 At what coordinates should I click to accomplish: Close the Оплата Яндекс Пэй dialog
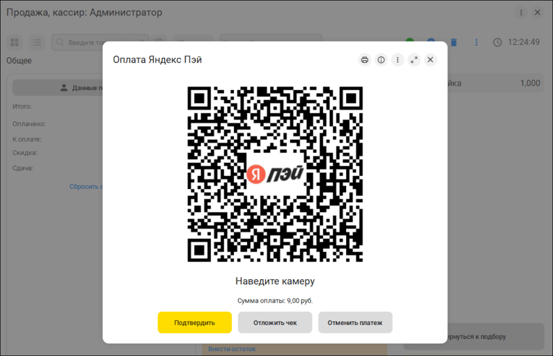pyautogui.click(x=430, y=60)
